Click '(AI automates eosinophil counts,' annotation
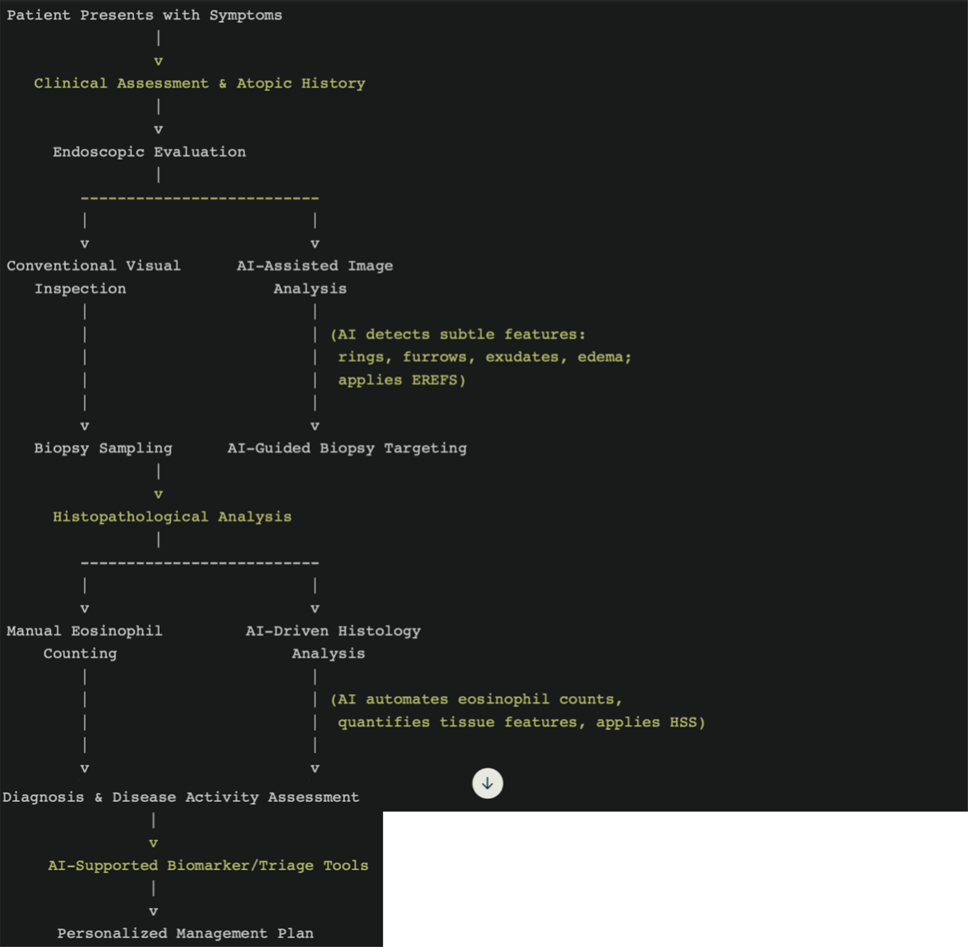The width and height of the screenshot is (968, 947). click(476, 699)
